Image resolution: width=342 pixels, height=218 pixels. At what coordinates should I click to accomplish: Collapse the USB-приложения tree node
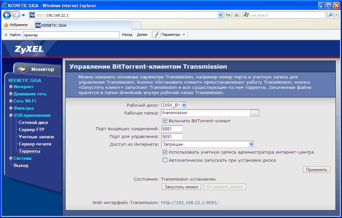11,116
